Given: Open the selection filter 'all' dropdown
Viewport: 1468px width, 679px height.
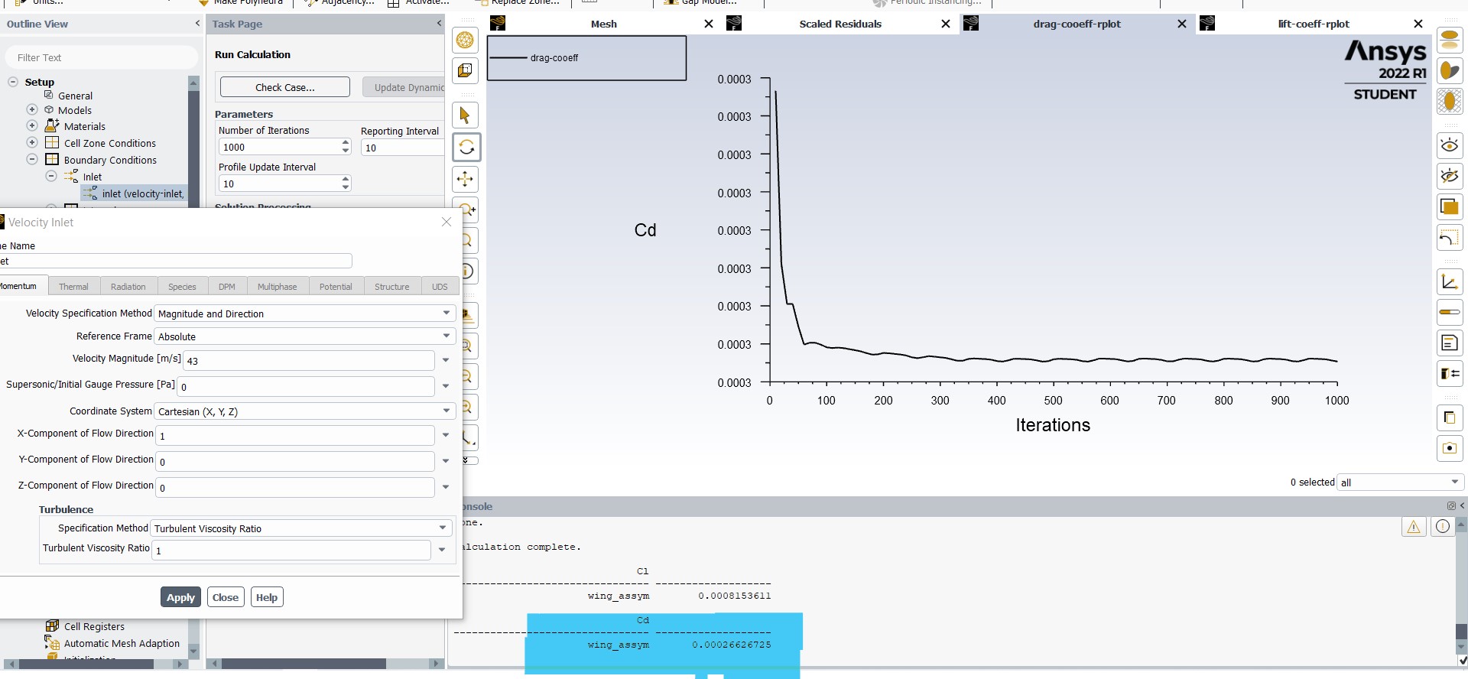Looking at the screenshot, I should click(1400, 482).
